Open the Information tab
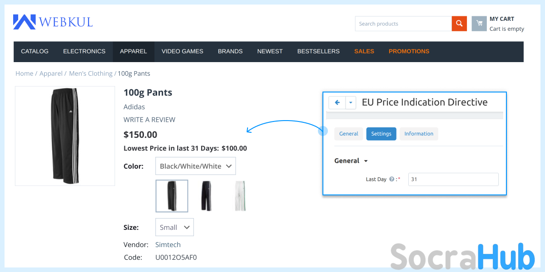The image size is (545, 272). (419, 134)
